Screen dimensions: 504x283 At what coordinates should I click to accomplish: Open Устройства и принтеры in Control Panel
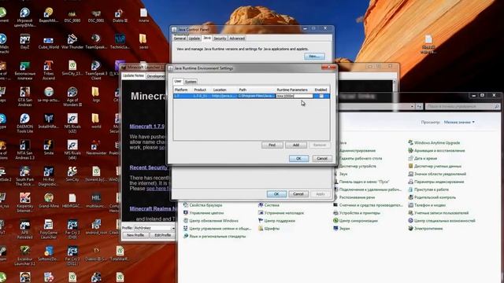pyautogui.click(x=357, y=213)
